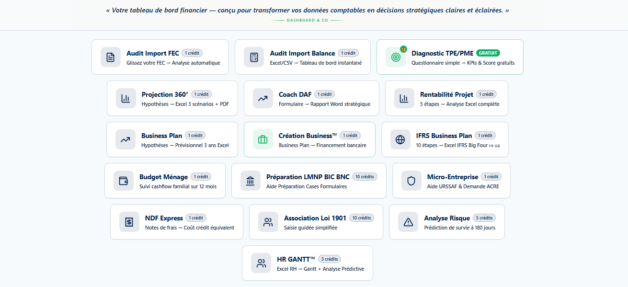Click the 10 crédits badge on Préparation LMNP
Image resolution: width=628 pixels, height=287 pixels.
point(365,177)
